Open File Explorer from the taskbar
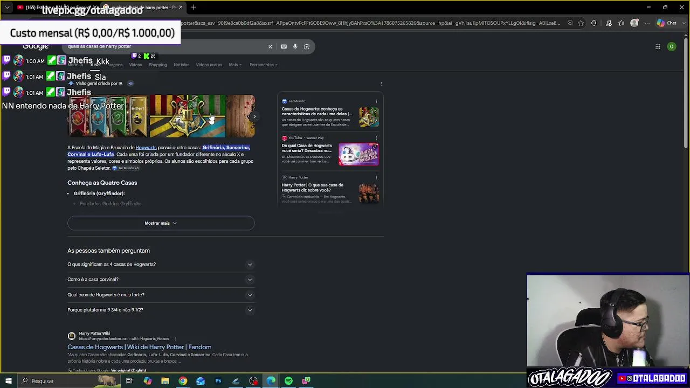Image resolution: width=690 pixels, height=388 pixels. point(165,381)
